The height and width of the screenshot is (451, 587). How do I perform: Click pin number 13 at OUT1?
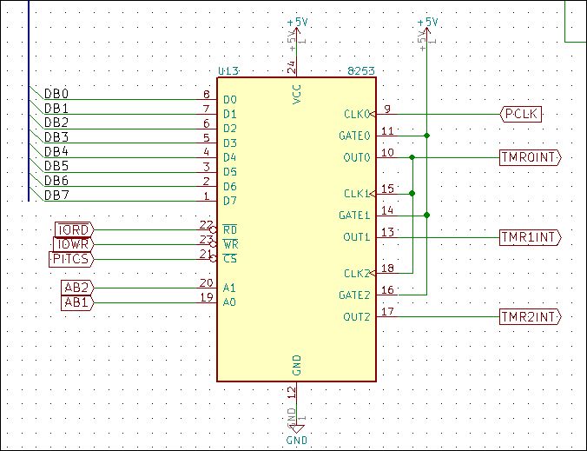pos(387,232)
